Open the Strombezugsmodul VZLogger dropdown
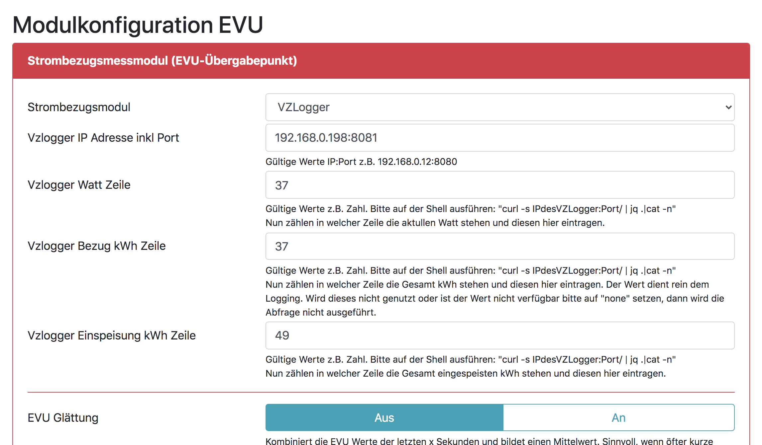The height and width of the screenshot is (445, 762). 499,107
